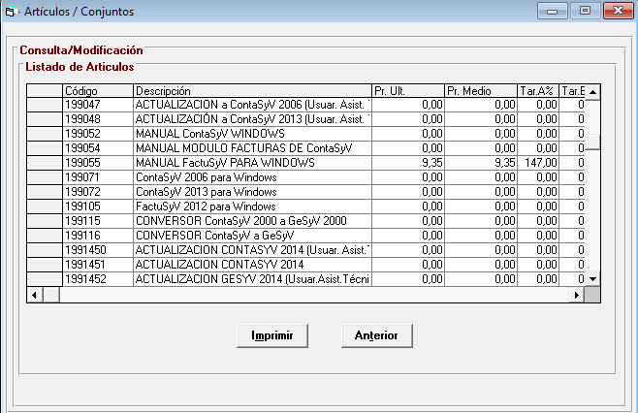Select description MANUAL MODULO FACTURAS DE ContaSyV
This screenshot has width=638, height=413.
(252, 148)
